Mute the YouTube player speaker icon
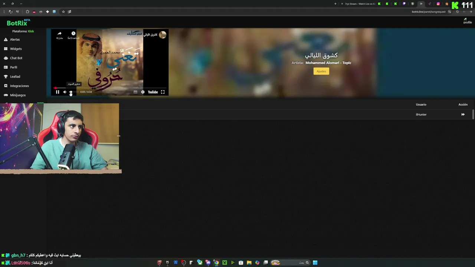 (x=65, y=92)
